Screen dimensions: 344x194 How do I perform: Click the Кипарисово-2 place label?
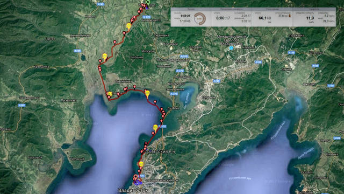point(151,20)
